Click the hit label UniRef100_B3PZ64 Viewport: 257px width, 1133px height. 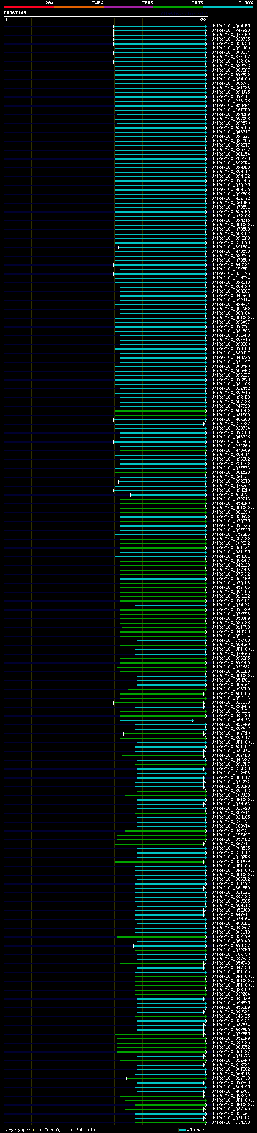pyautogui.click(x=230, y=994)
